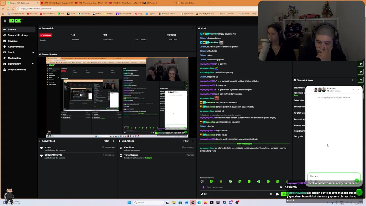Collapse the support launcher green button
The height and width of the screenshot is (206, 366).
359,192
